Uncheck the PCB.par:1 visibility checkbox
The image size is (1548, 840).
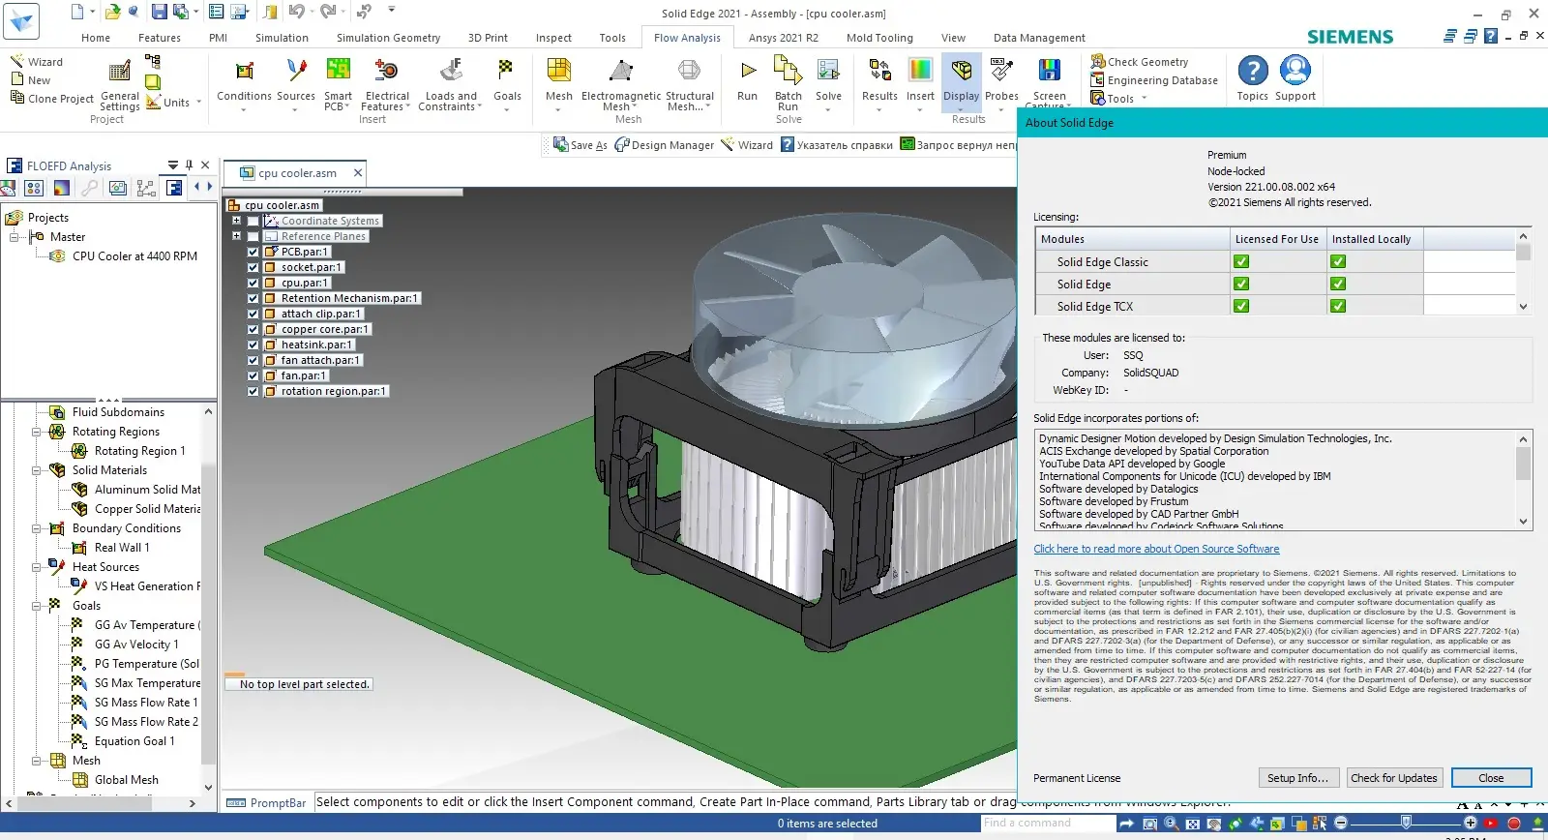point(253,252)
